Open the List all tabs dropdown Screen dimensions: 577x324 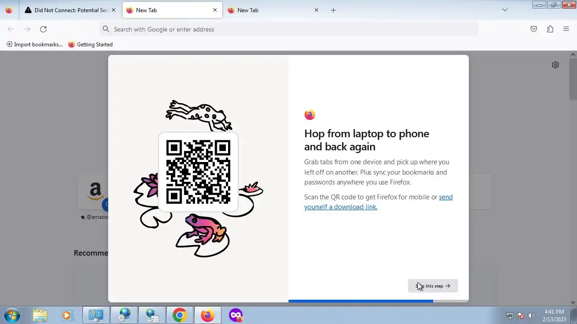coord(505,10)
